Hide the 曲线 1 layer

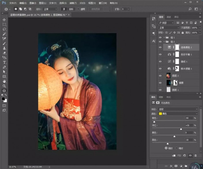[160, 62]
